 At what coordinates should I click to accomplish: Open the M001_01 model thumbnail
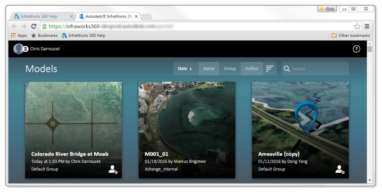[x=187, y=130]
